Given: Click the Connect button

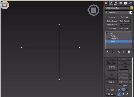Looking at the screenshot, I should (x=111, y=59).
